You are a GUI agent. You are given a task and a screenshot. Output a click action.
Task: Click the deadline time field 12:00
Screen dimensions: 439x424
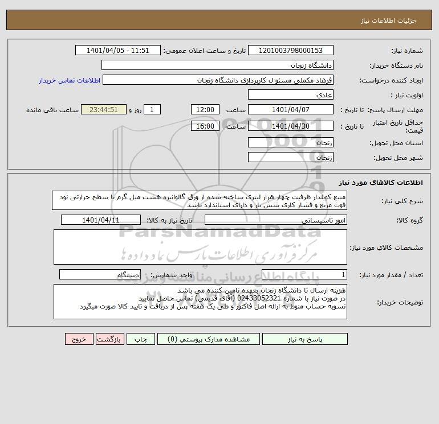205,110
